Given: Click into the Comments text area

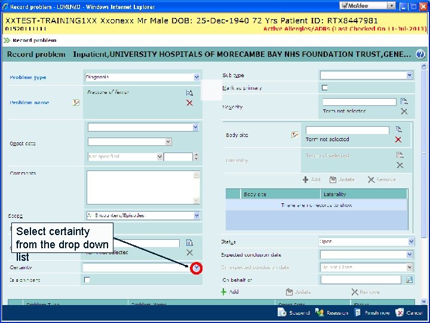Looking at the screenshot, I should pyautogui.click(x=140, y=188).
